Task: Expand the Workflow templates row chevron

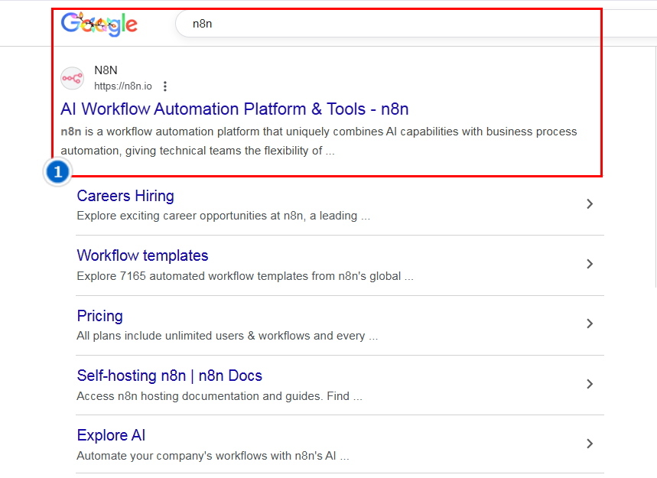Action: 590,264
